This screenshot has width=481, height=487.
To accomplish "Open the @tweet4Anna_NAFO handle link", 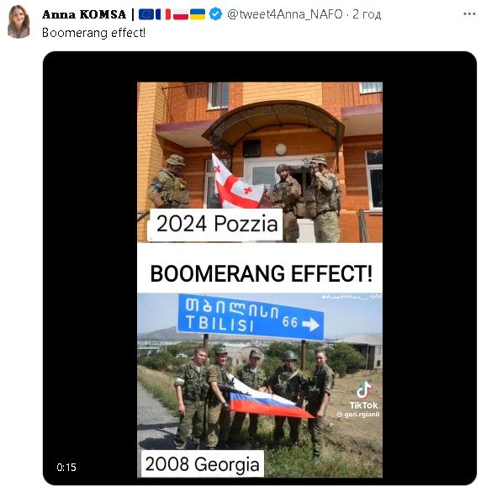I will click(x=285, y=14).
